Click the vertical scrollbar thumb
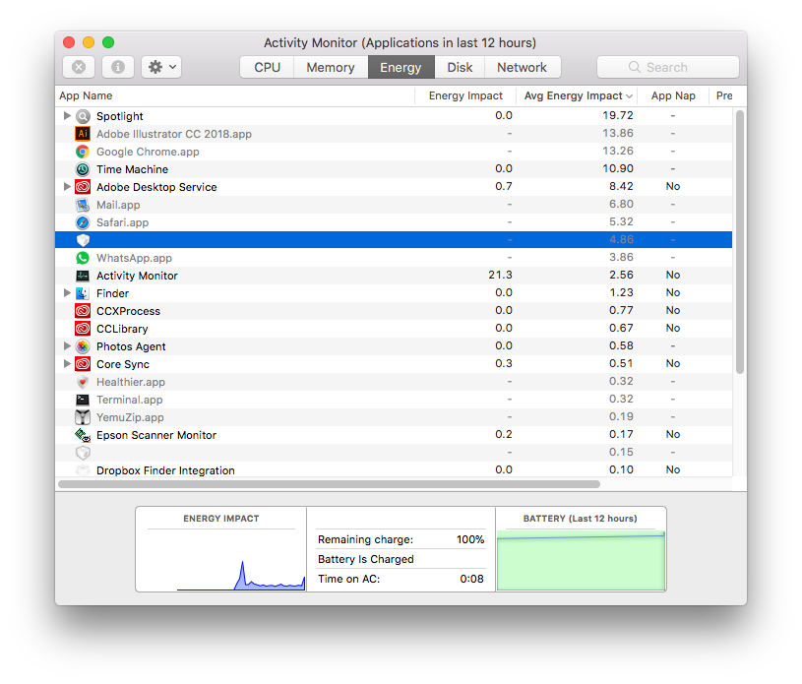This screenshot has height=684, width=802. (740, 241)
